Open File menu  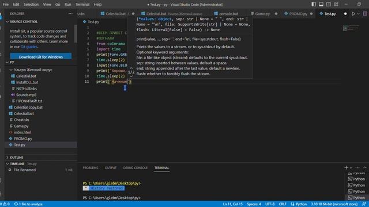(6, 5)
